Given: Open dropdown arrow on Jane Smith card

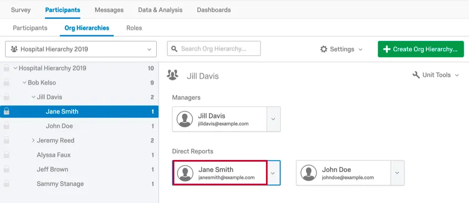Looking at the screenshot, I should pos(273,173).
